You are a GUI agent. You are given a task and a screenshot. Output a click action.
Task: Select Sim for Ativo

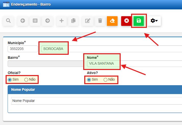89,80
